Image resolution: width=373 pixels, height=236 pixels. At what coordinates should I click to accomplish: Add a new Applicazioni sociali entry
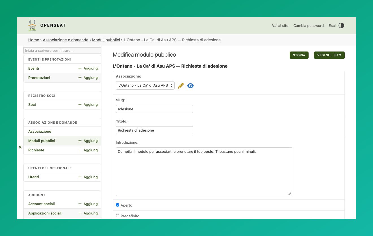[x=88, y=213]
